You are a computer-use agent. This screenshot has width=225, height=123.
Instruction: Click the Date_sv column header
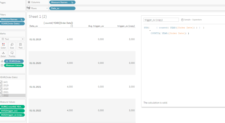[x=34, y=26]
